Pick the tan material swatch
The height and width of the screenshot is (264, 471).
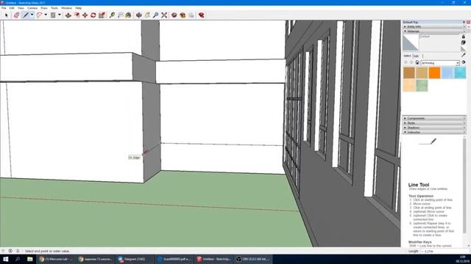click(422, 73)
